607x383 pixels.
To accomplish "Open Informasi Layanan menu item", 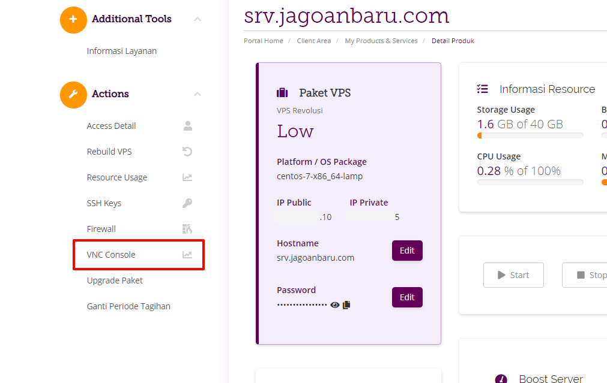I will 121,51.
